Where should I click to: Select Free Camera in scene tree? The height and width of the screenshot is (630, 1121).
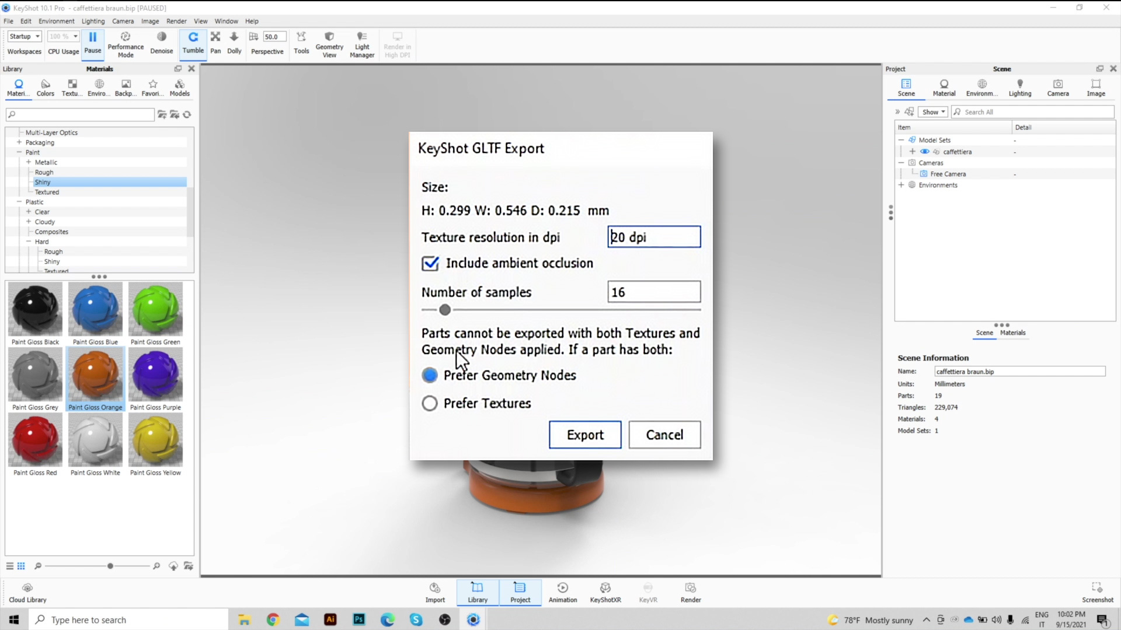948,174
